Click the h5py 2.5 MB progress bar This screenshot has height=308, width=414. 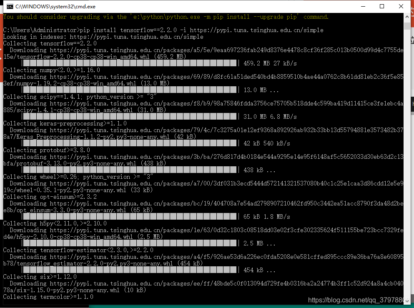(x=130, y=243)
